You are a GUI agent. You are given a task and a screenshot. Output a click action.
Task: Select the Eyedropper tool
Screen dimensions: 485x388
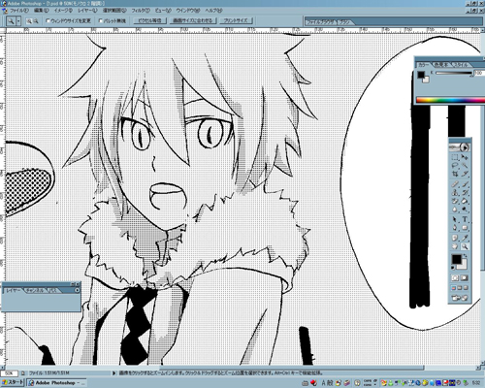click(465, 238)
